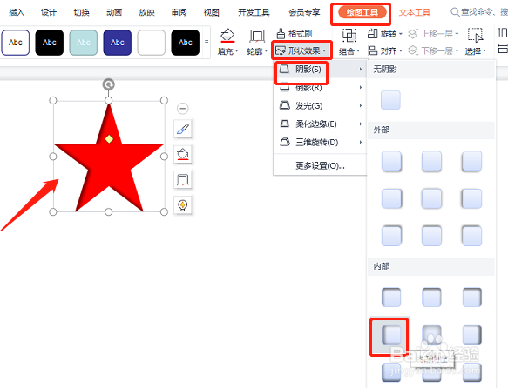
Task: Click the star's rotation handle
Action: (109, 84)
